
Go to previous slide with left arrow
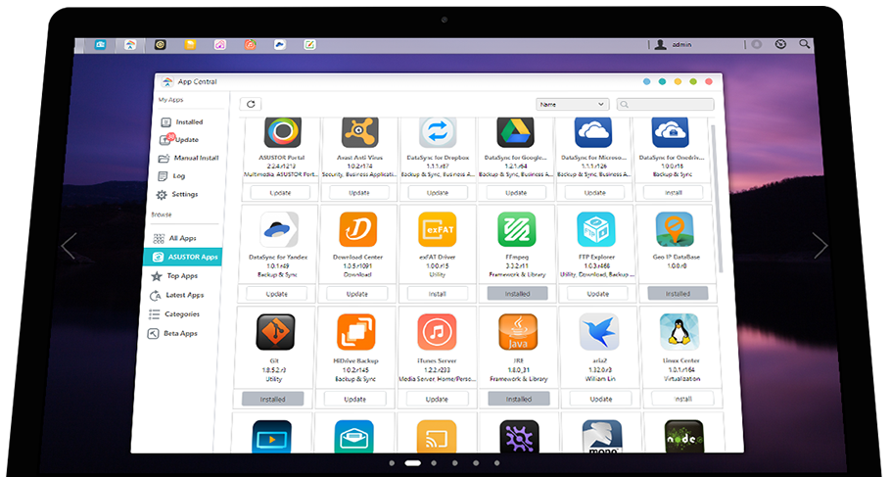point(69,246)
